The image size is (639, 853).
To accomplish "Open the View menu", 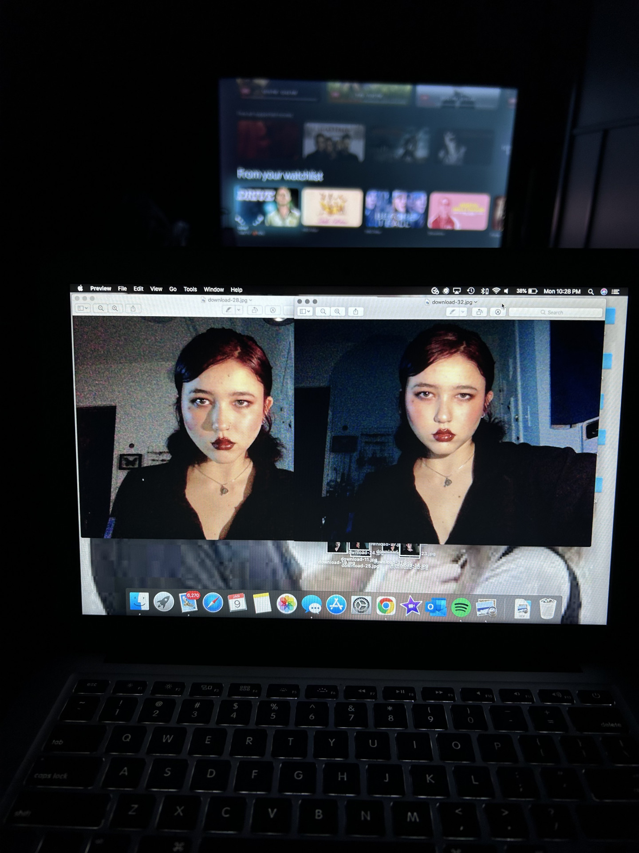I will coord(156,289).
